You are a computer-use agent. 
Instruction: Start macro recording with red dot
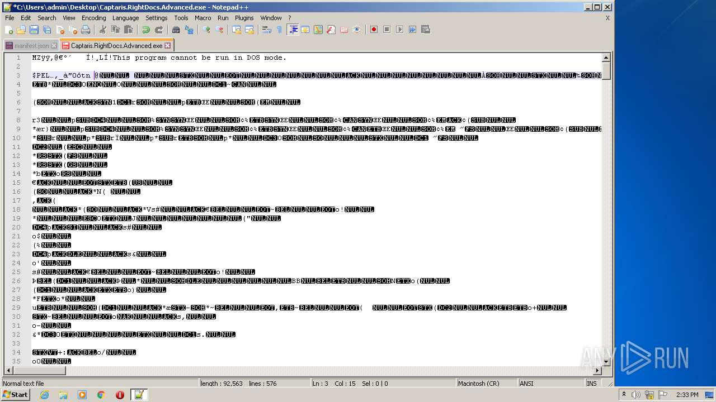click(374, 30)
